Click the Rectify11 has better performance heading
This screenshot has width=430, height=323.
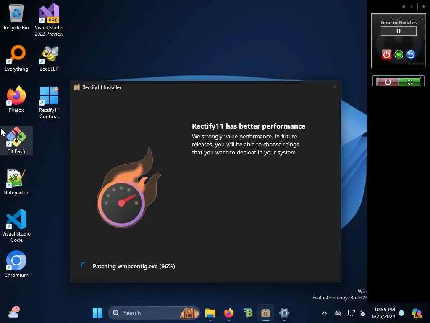pos(249,126)
